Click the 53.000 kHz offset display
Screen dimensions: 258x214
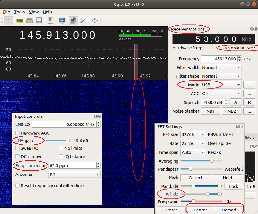pos(214,39)
